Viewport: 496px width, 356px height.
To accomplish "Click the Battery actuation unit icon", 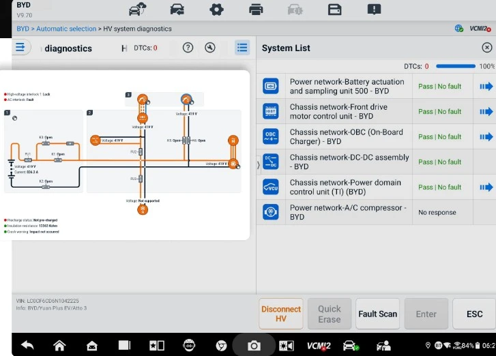I will [x=271, y=86].
